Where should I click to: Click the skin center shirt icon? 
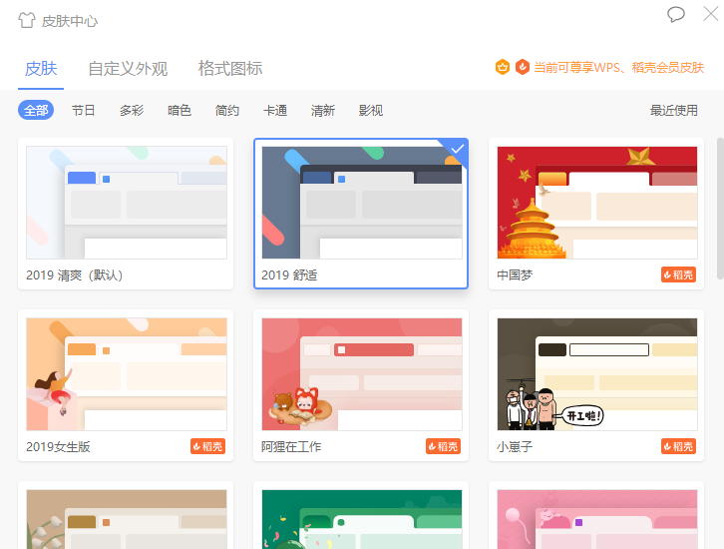click(x=27, y=20)
